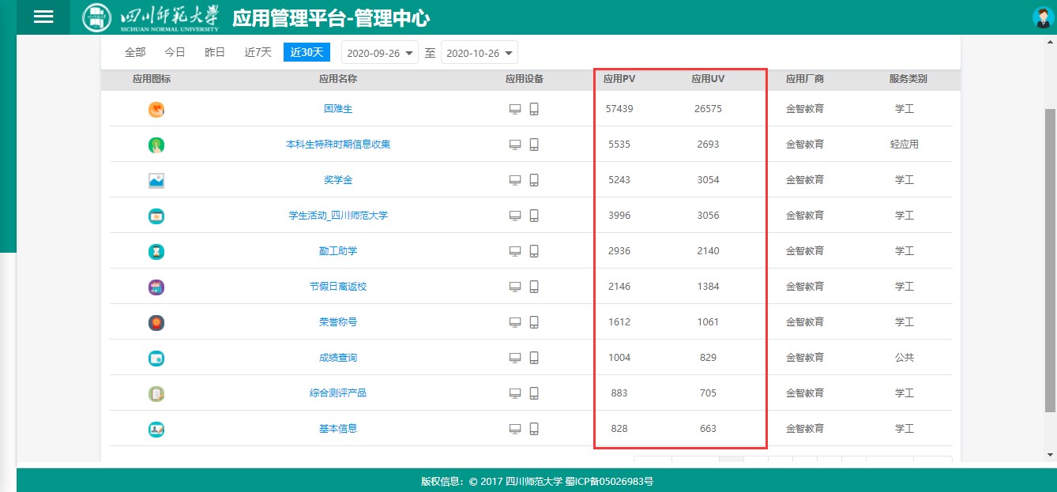Open the start date dropdown 2020-09-26

380,53
